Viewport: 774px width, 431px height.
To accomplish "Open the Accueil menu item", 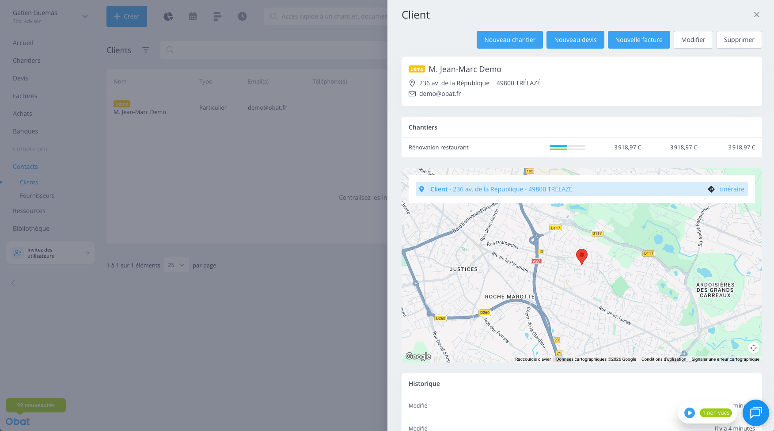I will click(23, 43).
